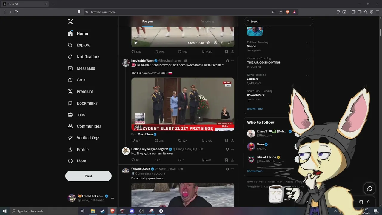Like the Inevitable West post
Viewport: 382px width, 215px height.
pos(182,140)
